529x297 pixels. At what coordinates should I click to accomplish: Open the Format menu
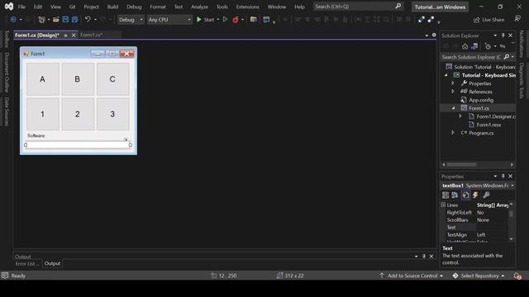click(x=158, y=7)
